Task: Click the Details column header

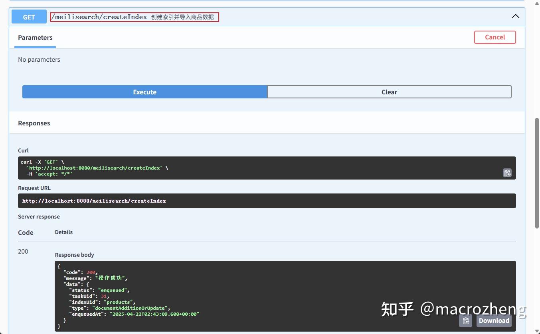Action: (x=63, y=232)
